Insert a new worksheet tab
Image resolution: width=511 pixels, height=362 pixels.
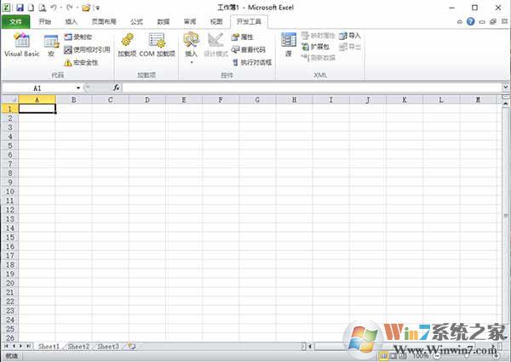pyautogui.click(x=131, y=346)
